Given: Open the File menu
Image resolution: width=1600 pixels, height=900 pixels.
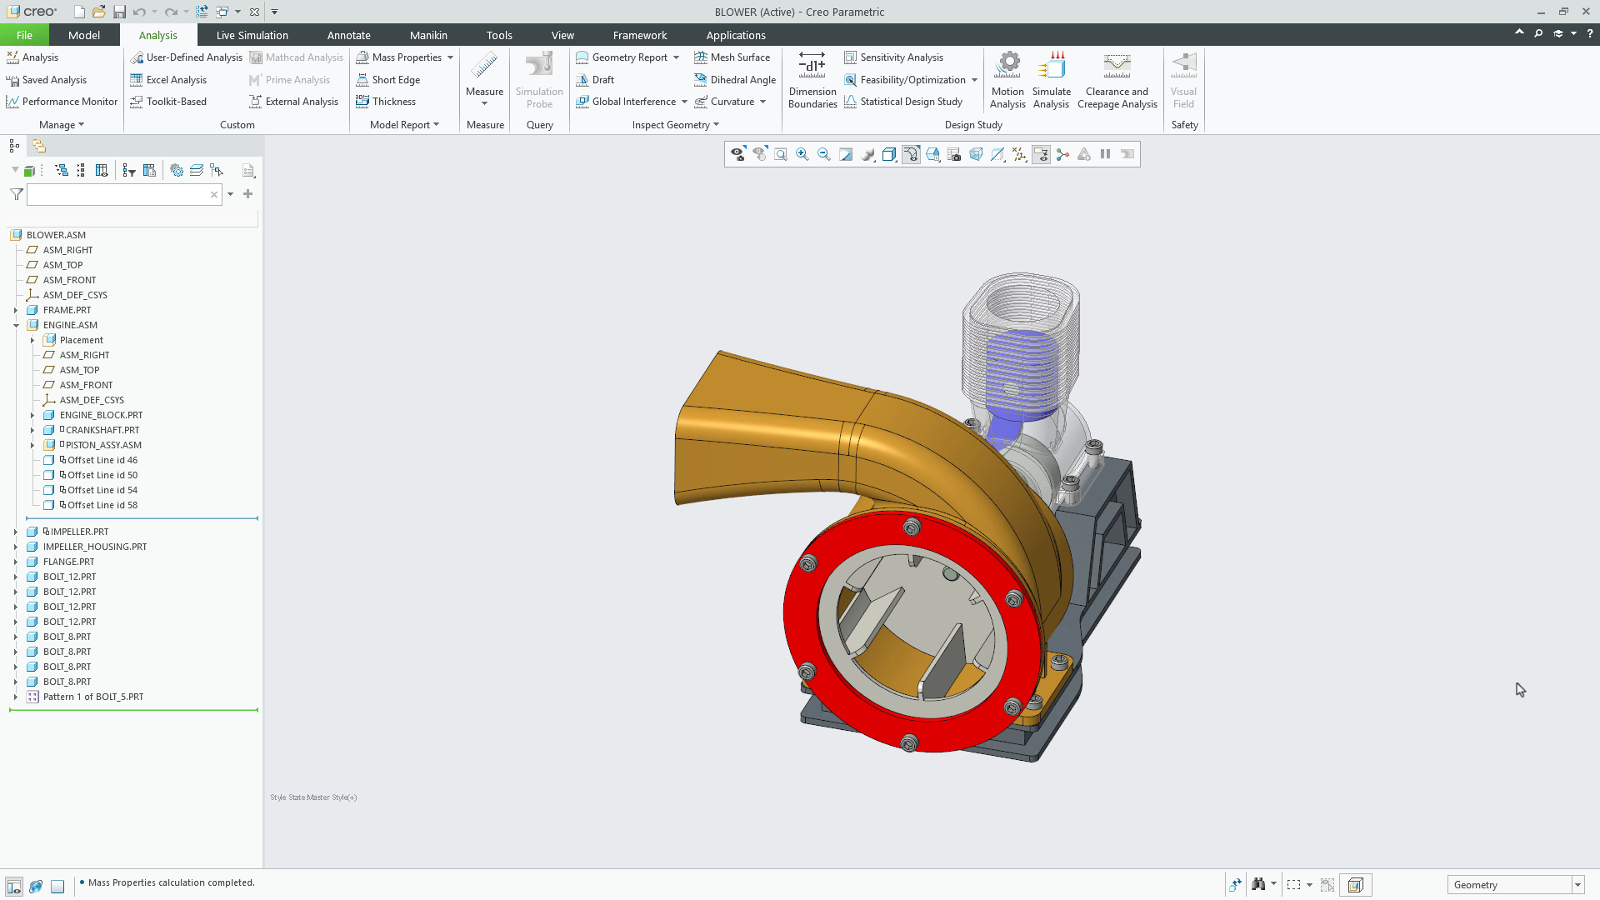Looking at the screenshot, I should (x=24, y=35).
